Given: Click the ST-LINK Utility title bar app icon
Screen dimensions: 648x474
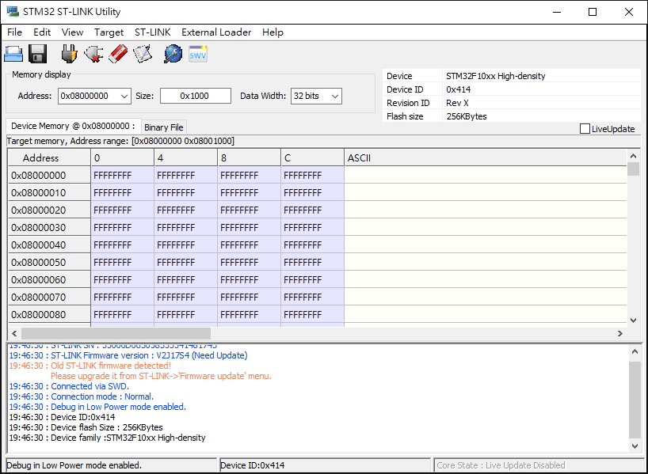Looking at the screenshot, I should coord(13,12).
